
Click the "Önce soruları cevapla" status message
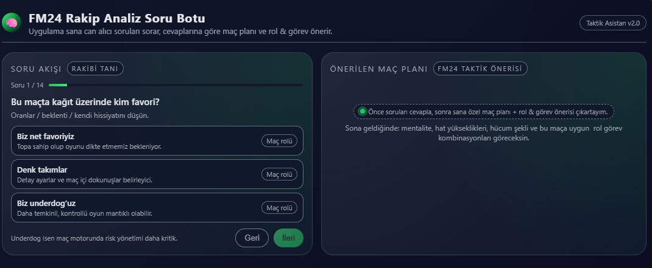coord(487,112)
